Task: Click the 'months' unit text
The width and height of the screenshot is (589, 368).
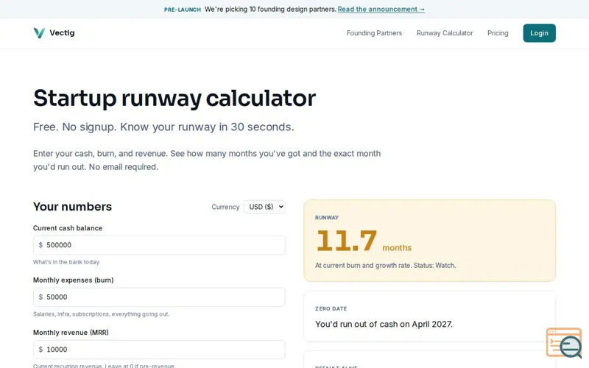Action: 397,248
